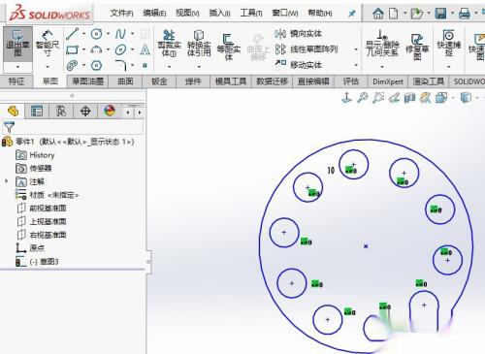This screenshot has height=354, width=485.
Task: Click Display/Delete Relations (显示/删除几何关系)
Action: click(x=382, y=45)
